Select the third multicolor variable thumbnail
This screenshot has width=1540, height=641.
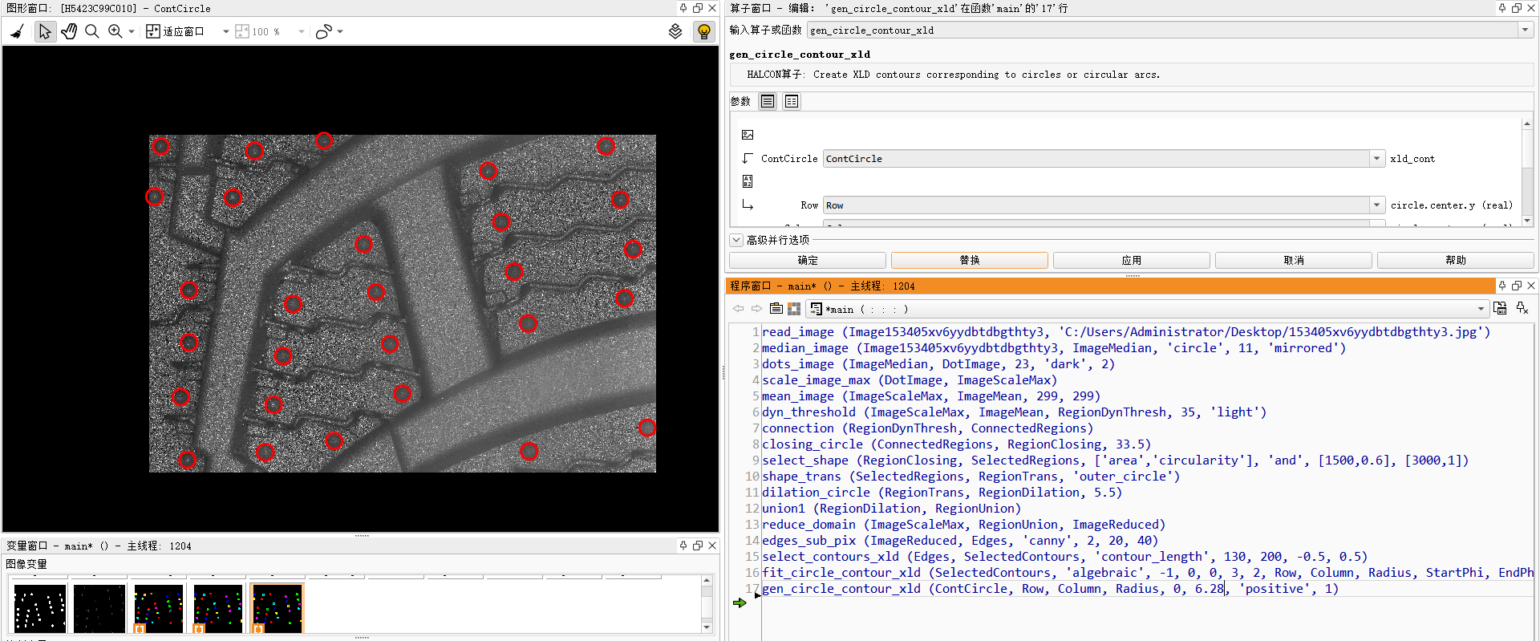click(159, 608)
